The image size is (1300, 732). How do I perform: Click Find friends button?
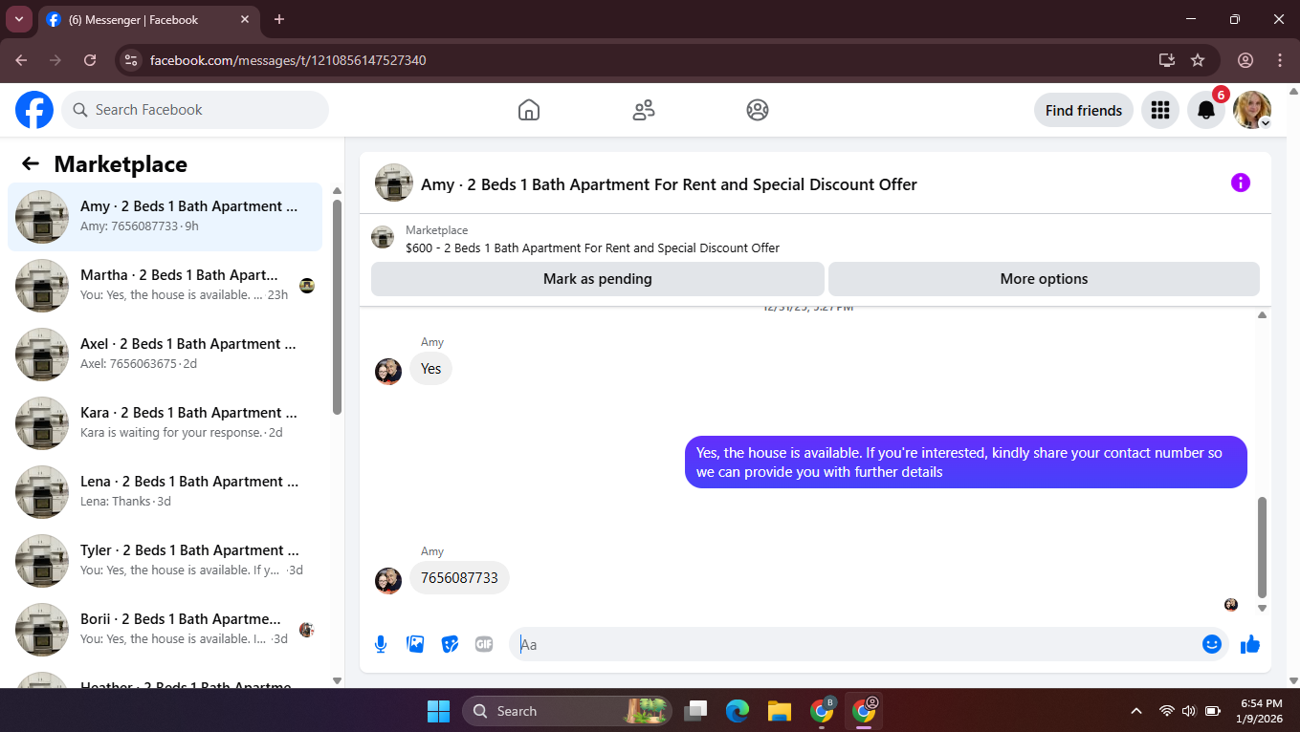[1084, 110]
